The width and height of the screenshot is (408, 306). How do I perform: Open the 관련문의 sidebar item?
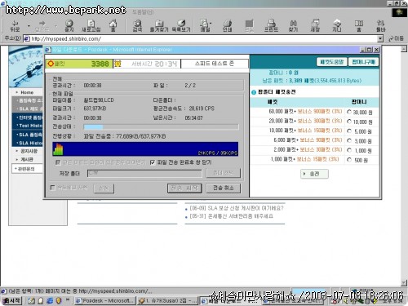(x=26, y=169)
